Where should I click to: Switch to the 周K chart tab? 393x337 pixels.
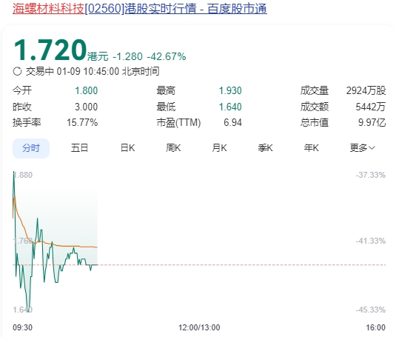(x=173, y=148)
